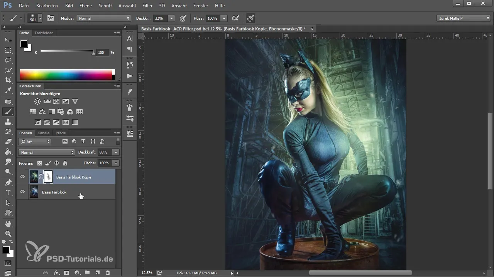Click the K grayscale slider
The width and height of the screenshot is (494, 277).
(67, 51)
